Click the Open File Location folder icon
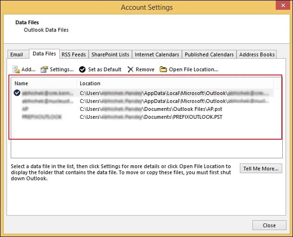This screenshot has height=237, width=293. pos(163,69)
